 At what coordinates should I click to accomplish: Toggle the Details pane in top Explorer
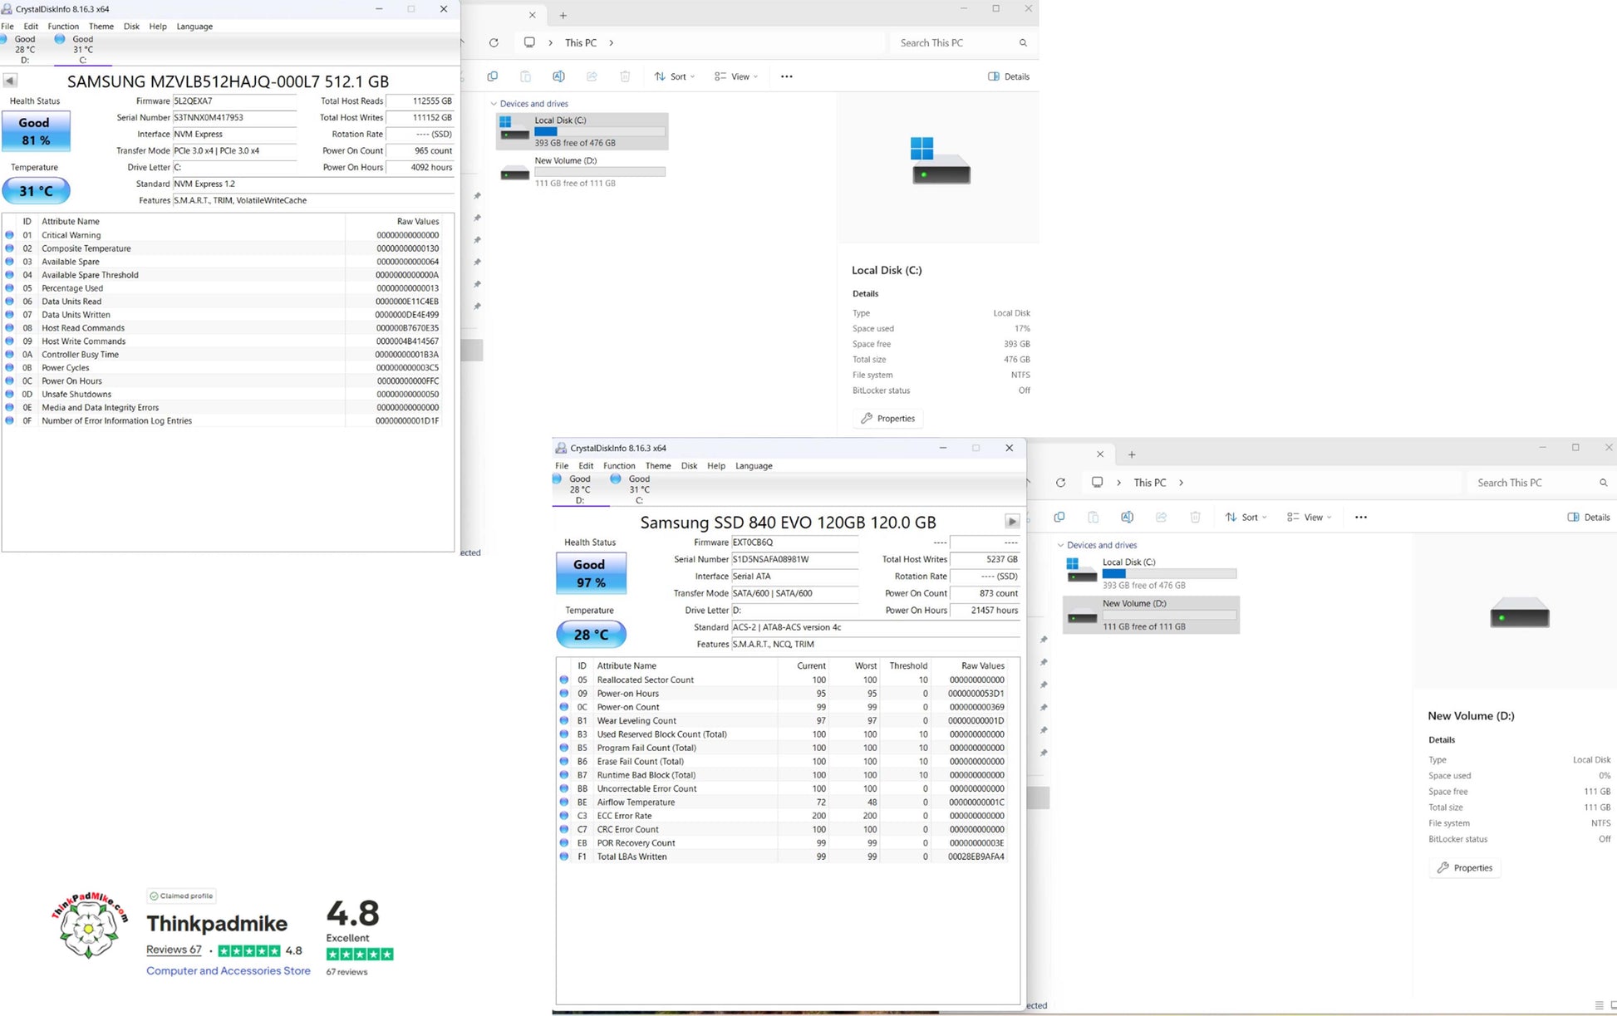click(x=1009, y=76)
